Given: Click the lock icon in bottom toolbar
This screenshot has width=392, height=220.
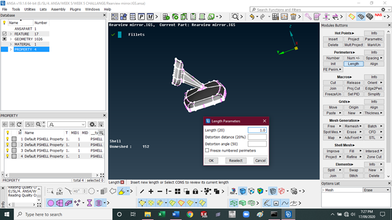Looking at the screenshot, I should tap(195, 191).
